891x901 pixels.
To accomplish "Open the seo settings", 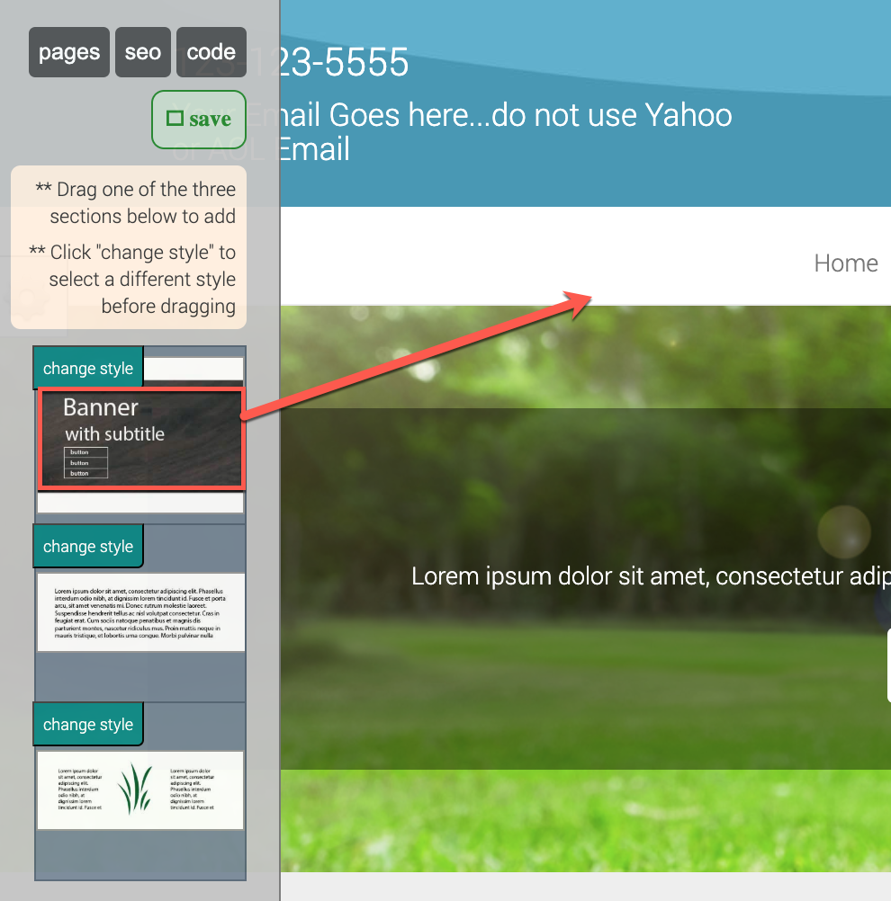I will [143, 52].
